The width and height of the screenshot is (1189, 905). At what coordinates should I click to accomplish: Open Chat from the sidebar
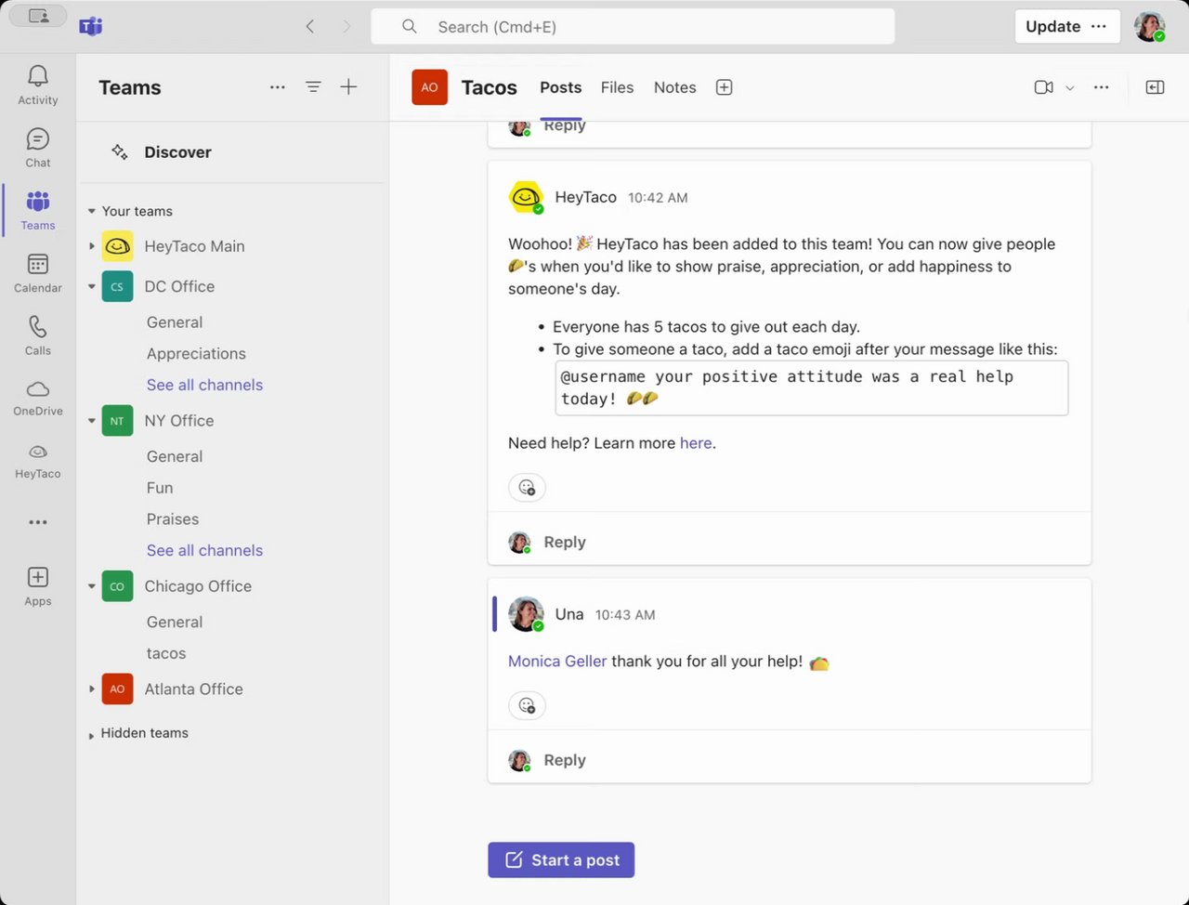(x=38, y=148)
